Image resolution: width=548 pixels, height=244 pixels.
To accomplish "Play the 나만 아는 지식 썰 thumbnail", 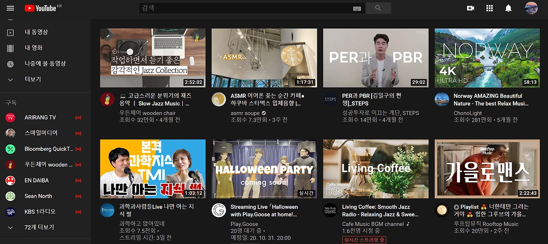I will click(153, 169).
